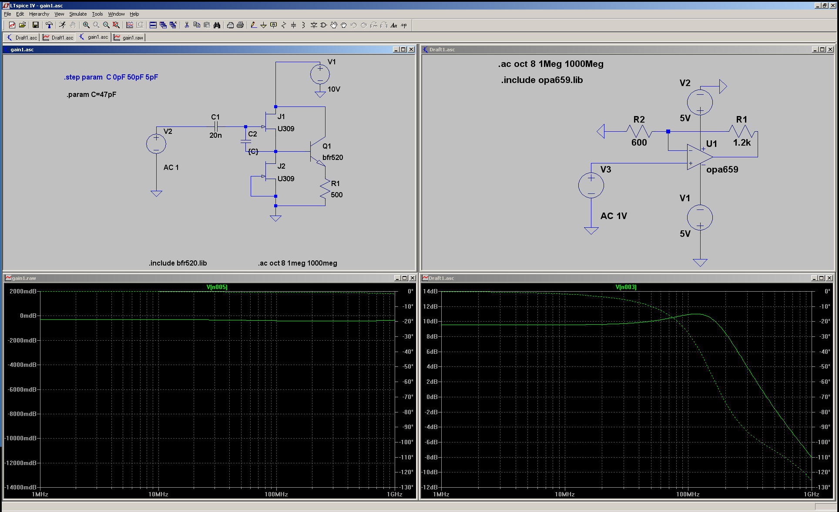Click the AC 1V source label
The height and width of the screenshot is (512, 839).
tap(614, 216)
